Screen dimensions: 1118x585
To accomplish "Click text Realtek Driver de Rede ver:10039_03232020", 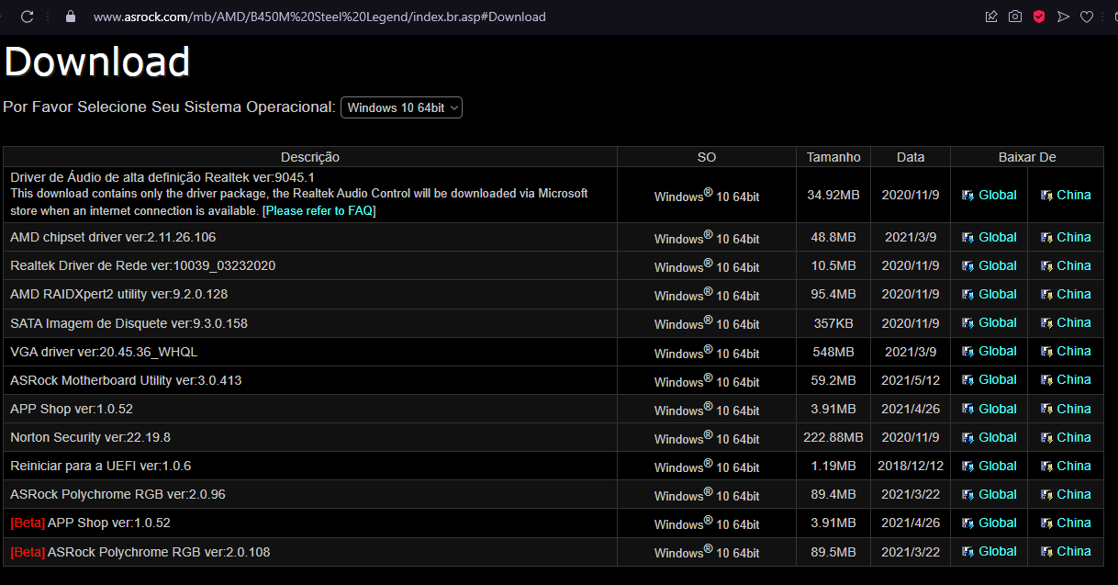I will [x=143, y=265].
